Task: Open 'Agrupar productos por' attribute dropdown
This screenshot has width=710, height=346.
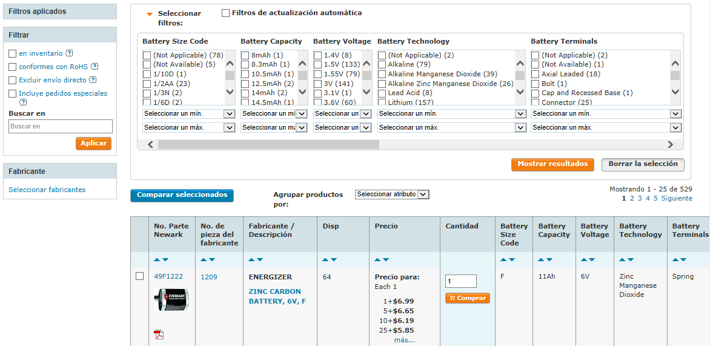Action: 392,195
